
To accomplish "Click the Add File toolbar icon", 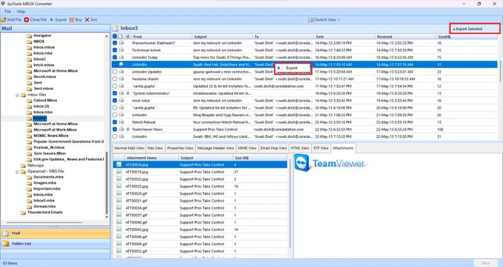I will (x=4, y=19).
